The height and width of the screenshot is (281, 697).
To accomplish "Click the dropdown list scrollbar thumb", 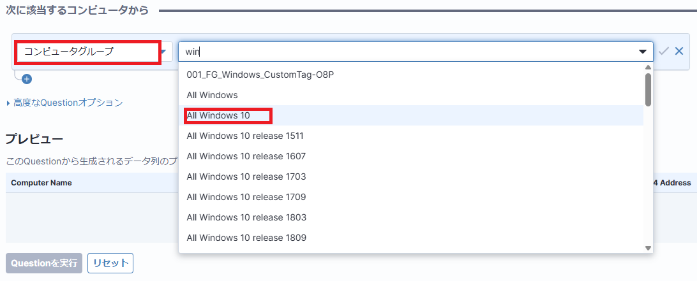I will tap(648, 89).
